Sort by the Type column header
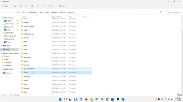This screenshot has width=183, height=102. (71, 17)
